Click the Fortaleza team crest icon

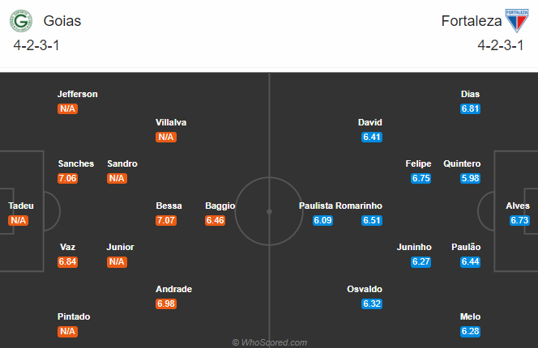pos(515,20)
